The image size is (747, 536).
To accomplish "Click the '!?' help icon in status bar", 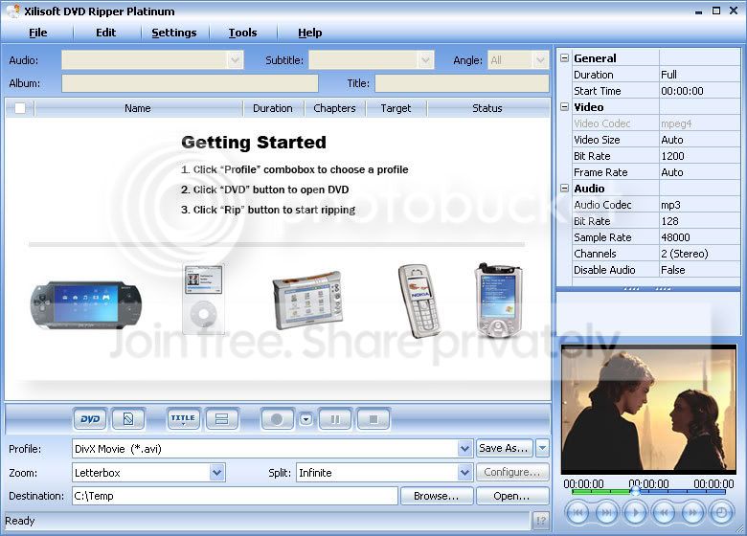I will [541, 521].
